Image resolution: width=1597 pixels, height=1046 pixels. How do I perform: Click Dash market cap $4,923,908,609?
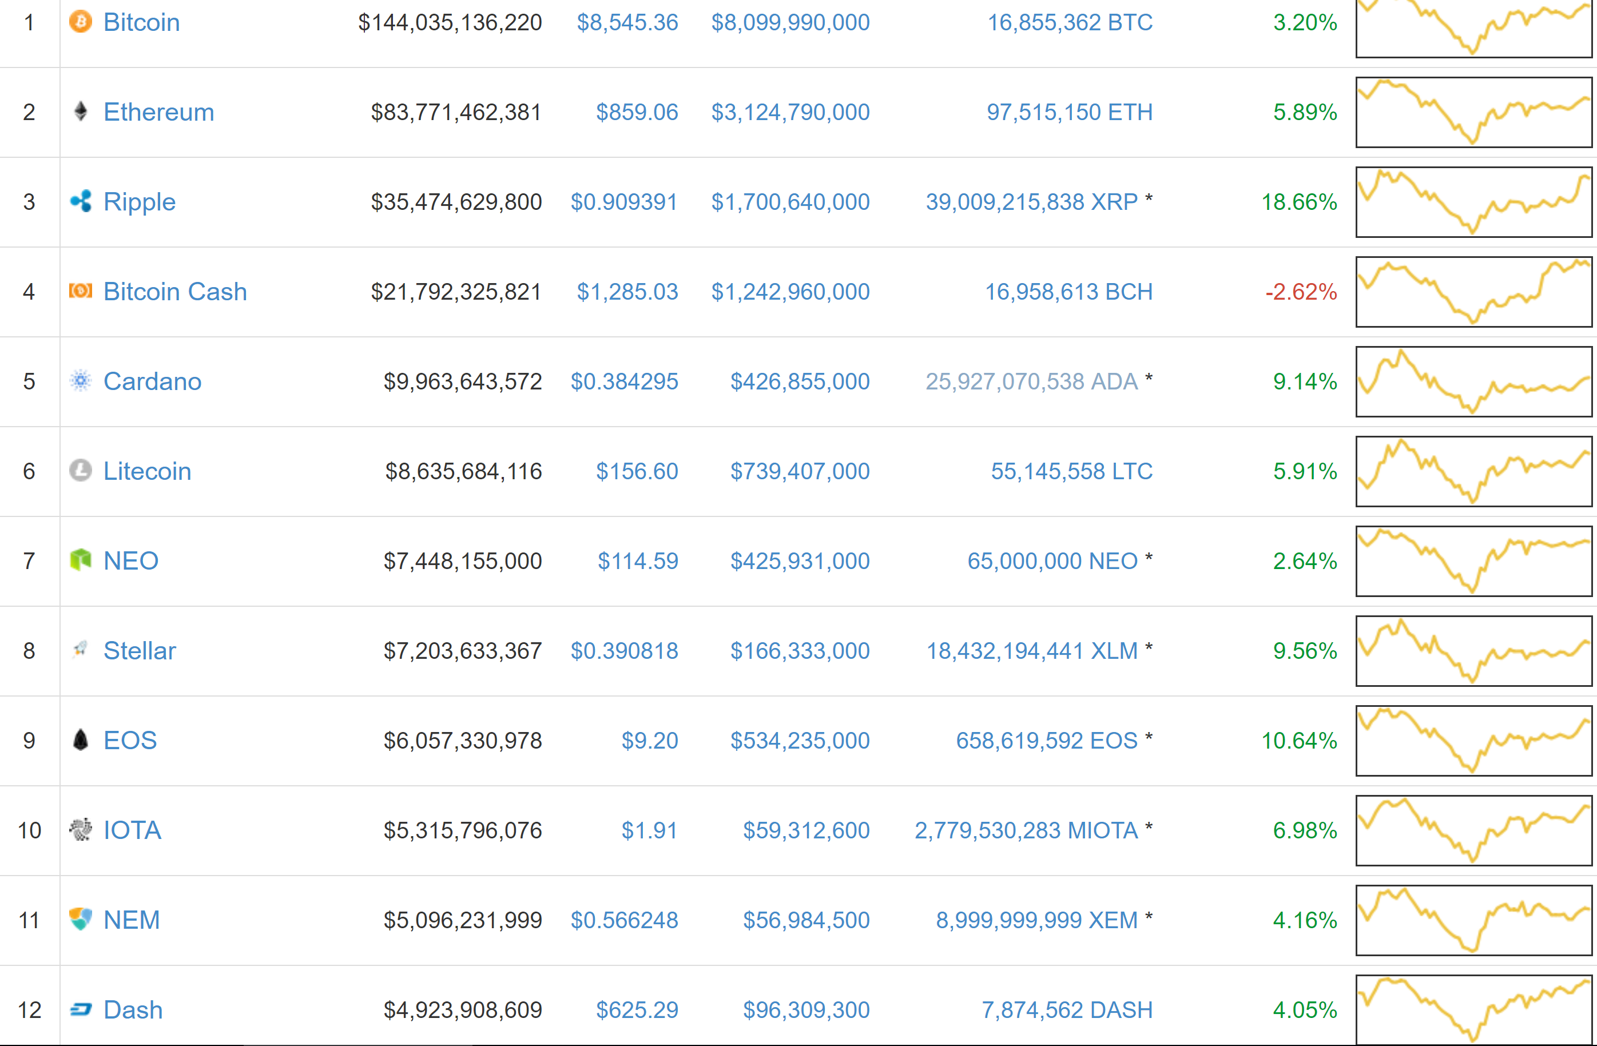[462, 1010]
